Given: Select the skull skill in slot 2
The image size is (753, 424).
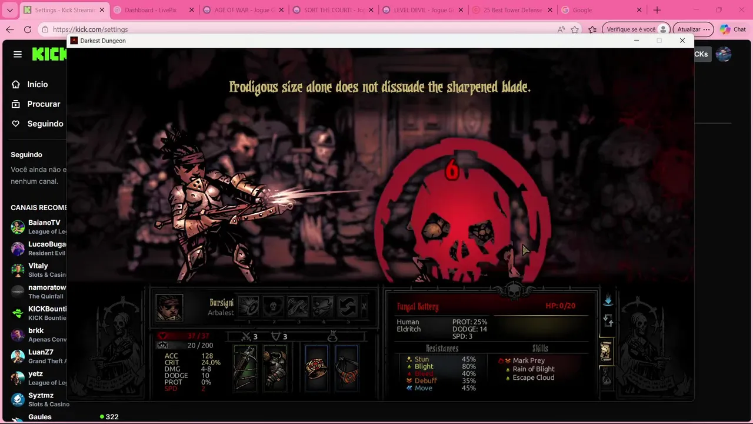Looking at the screenshot, I should (274, 307).
